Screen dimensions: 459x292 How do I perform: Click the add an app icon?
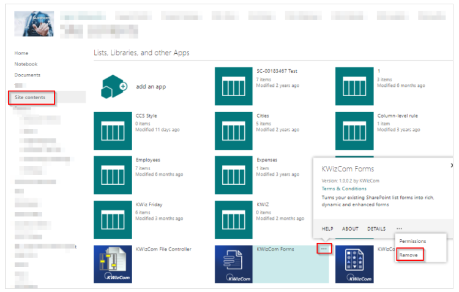tap(114, 86)
